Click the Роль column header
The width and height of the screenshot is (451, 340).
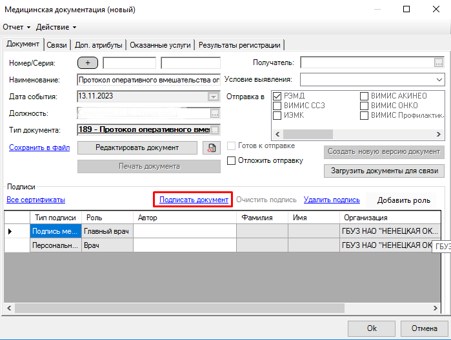tap(107, 218)
